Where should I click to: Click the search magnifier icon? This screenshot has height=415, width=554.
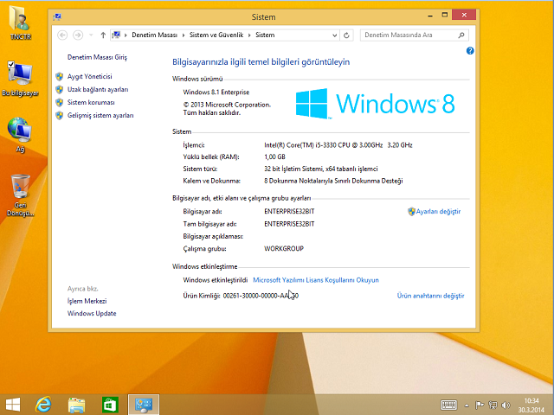click(461, 35)
